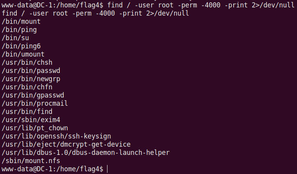This screenshot has height=174, width=297.
Task: Click the /usr/bin/newgrp entry
Action: tap(31, 79)
